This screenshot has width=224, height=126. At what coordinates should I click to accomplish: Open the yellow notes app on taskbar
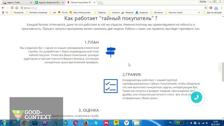click(x=116, y=123)
